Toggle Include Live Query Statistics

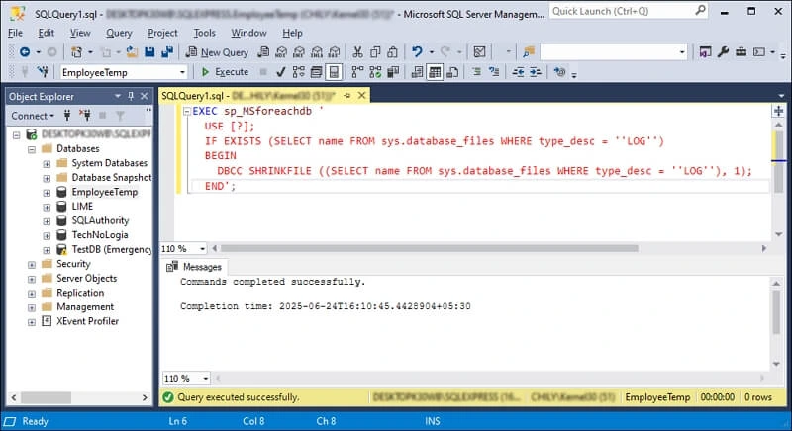[375, 72]
